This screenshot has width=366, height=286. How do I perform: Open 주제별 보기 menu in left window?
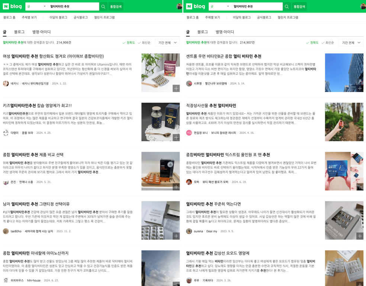tap(29, 17)
